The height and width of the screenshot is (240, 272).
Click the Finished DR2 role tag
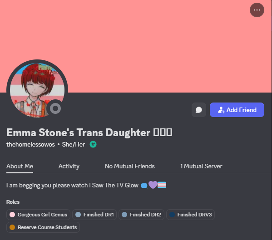(141, 215)
